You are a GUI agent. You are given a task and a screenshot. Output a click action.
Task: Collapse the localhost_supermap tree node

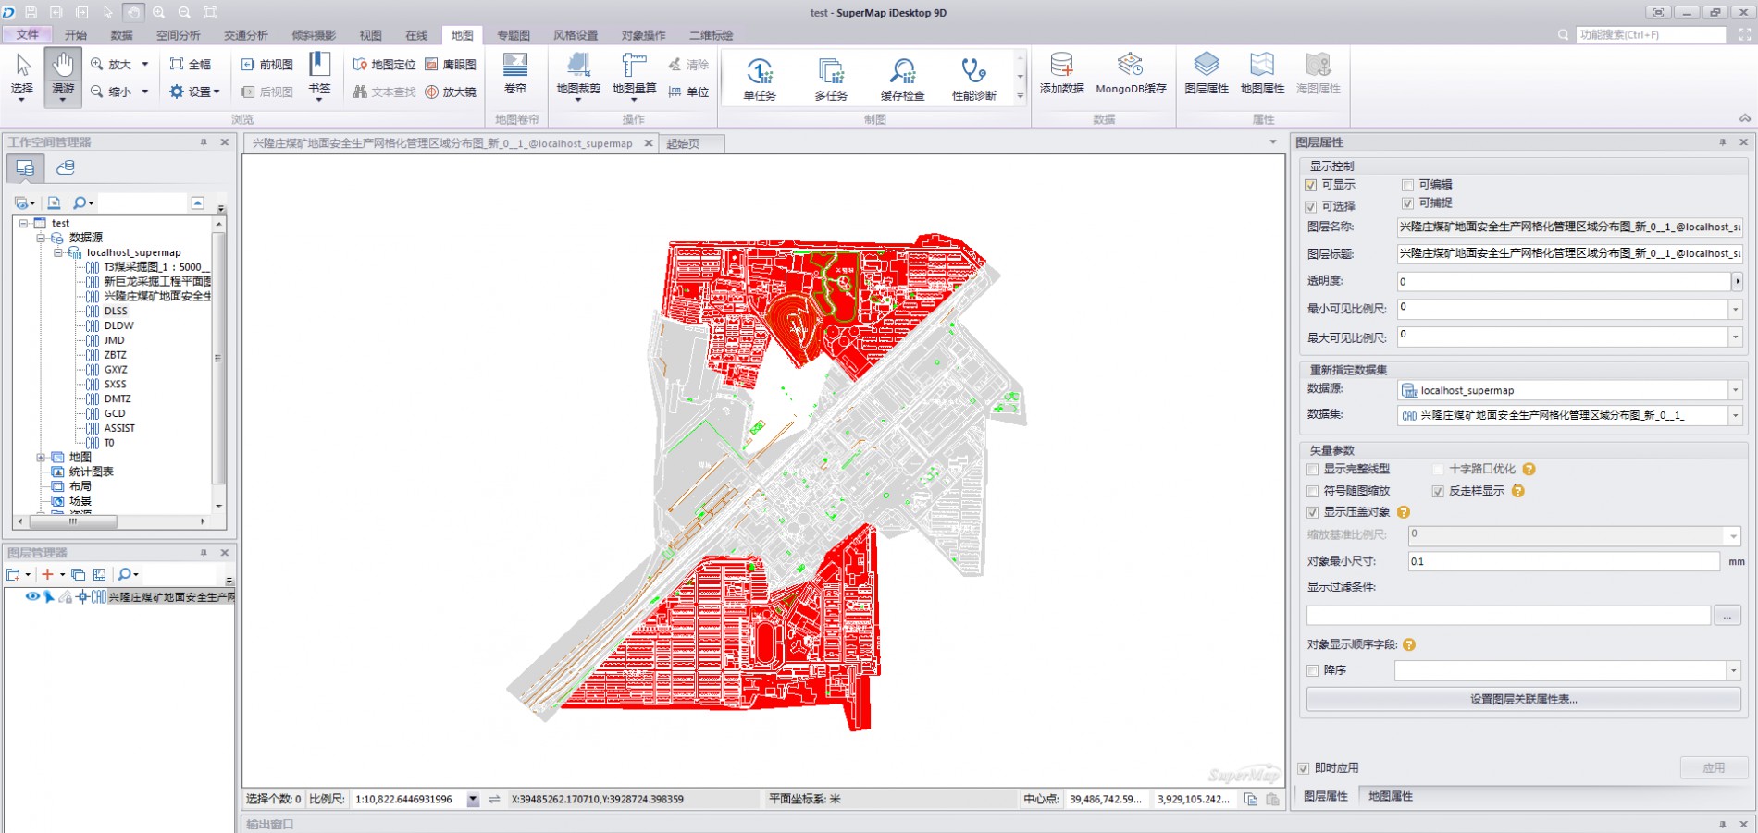pyautogui.click(x=58, y=252)
